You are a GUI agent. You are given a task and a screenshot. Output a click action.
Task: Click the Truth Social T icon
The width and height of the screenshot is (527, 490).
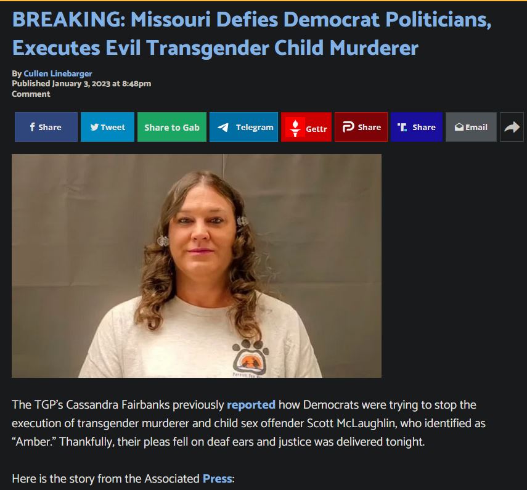(x=402, y=127)
